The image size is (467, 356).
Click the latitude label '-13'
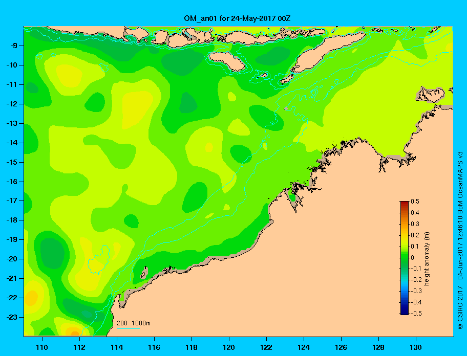click(x=12, y=123)
